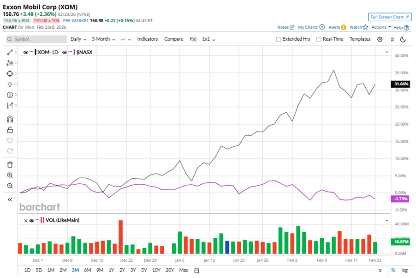Viewport: 416px width, 278px height.
Task: Zoom out of the chart
Action: click(10, 186)
